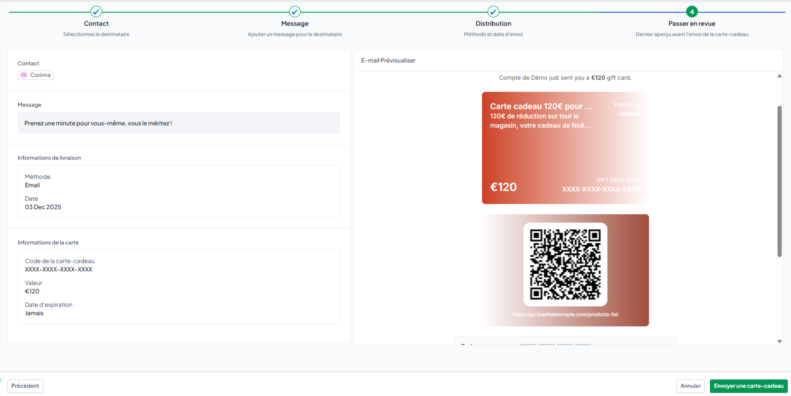Click 'GIFT CARD CODE' label on the card
791x396 pixels.
point(618,180)
